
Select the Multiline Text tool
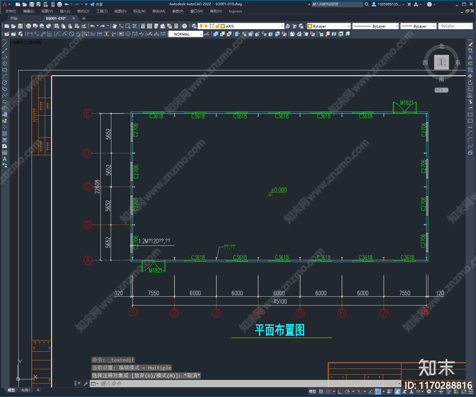click(4, 159)
